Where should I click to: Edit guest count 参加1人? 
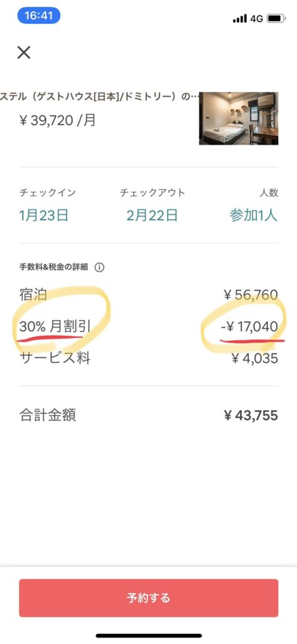click(254, 215)
